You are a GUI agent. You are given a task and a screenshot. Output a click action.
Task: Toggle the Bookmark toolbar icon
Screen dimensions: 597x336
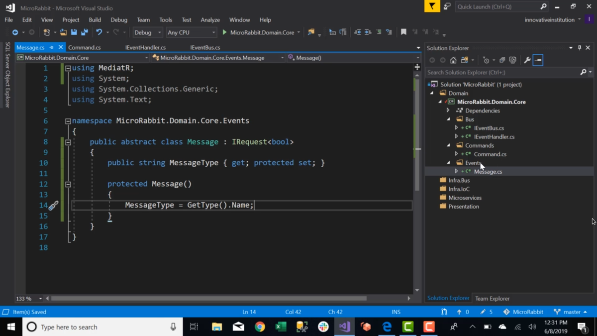click(403, 32)
